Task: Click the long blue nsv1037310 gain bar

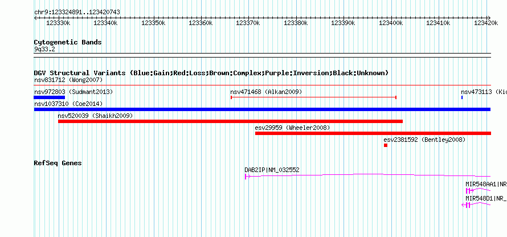Action: (x=262, y=109)
